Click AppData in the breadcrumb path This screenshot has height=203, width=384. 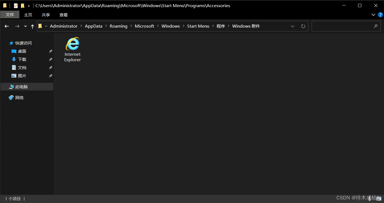point(94,26)
